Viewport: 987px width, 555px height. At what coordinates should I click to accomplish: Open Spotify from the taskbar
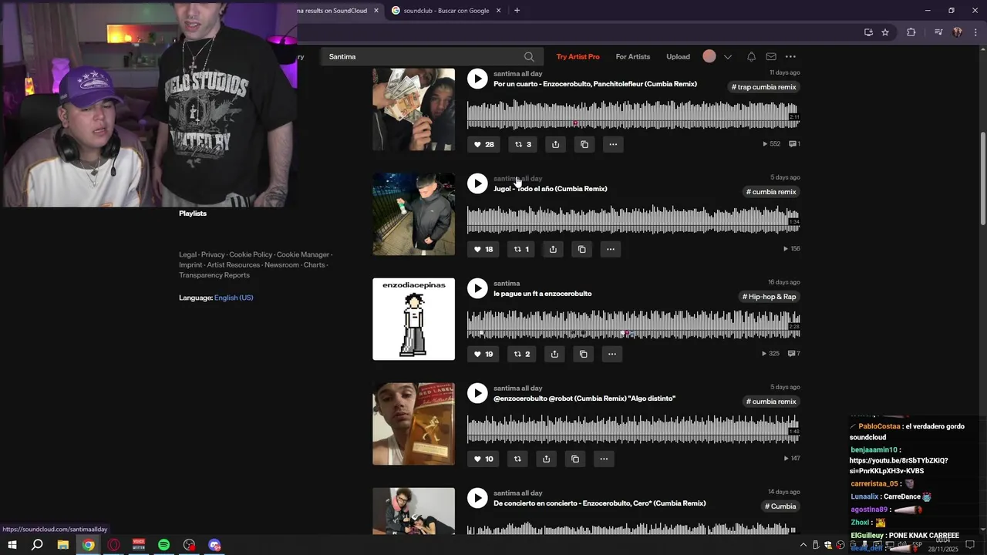(x=164, y=545)
